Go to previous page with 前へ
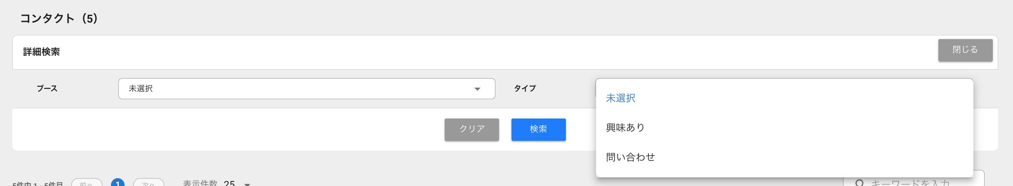1013x186 pixels. (x=87, y=183)
